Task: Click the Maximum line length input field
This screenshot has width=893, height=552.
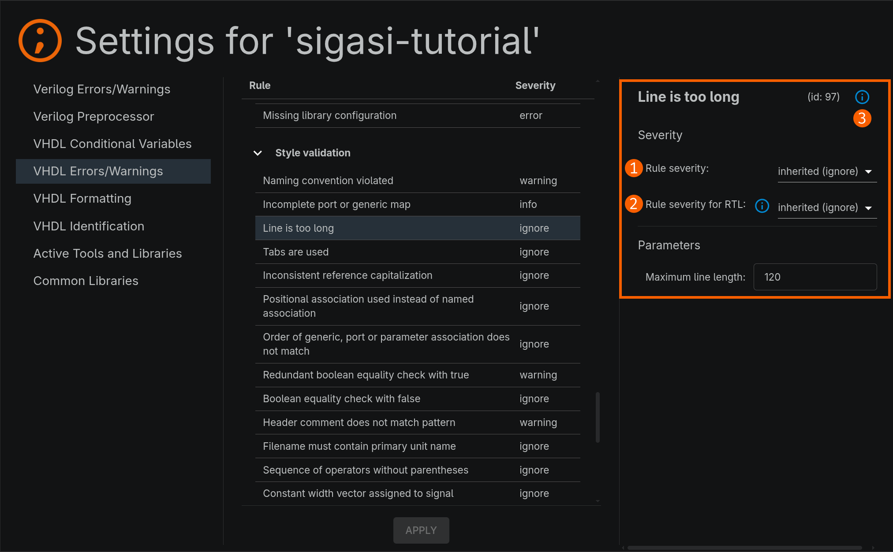Action: (x=815, y=277)
